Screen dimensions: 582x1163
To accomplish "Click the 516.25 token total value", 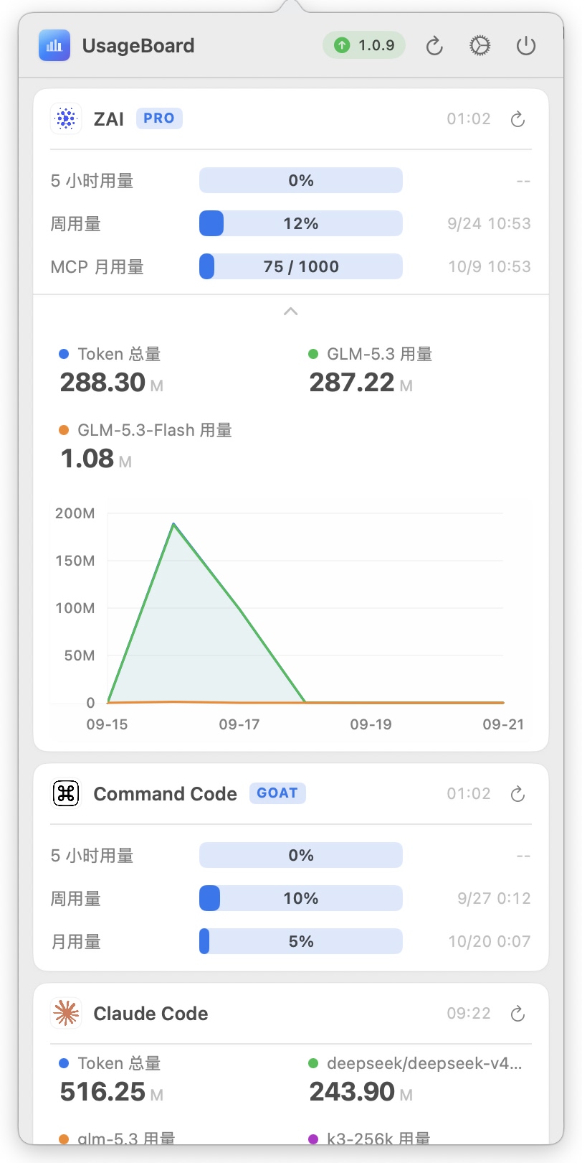I will (103, 1092).
